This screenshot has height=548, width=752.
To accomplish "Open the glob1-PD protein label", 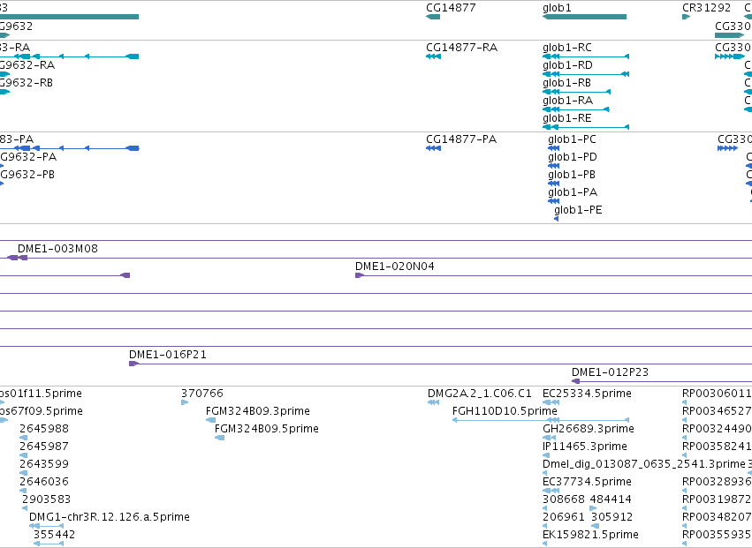I will point(572,157).
